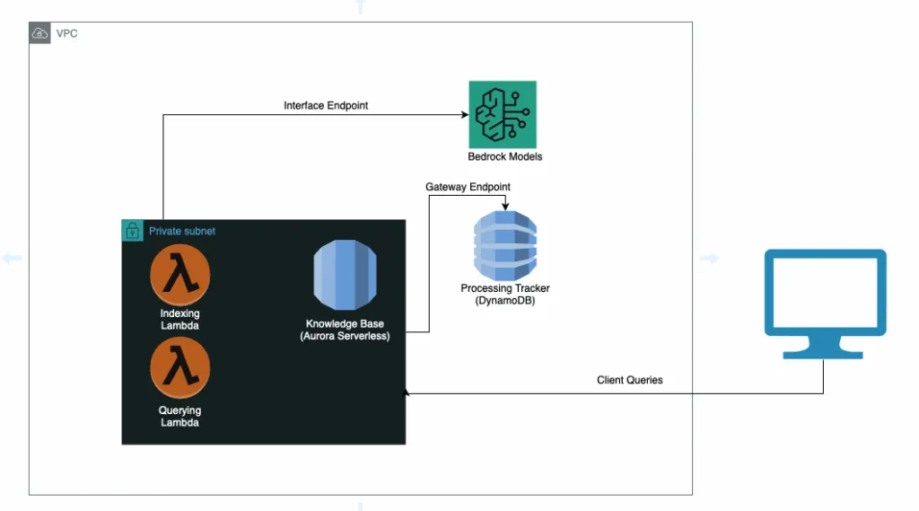Click the Querying Lambda icon
Screen dimensions: 919x511
tap(180, 369)
